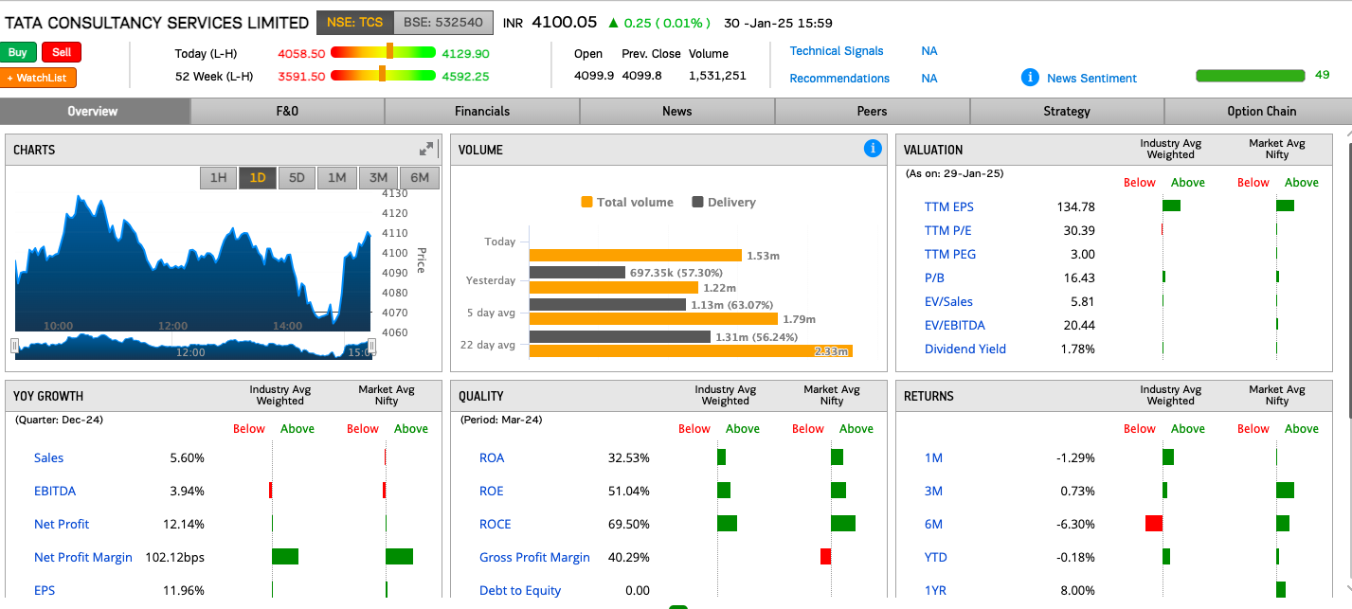Set chart range to 1D
The height and width of the screenshot is (609, 1352).
pos(258,177)
